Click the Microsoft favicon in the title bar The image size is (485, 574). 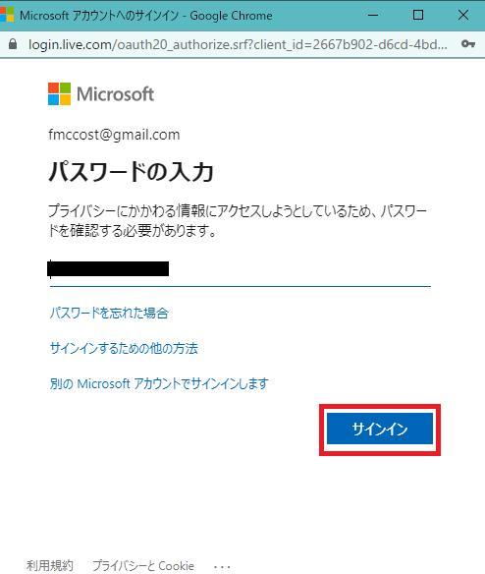[7, 15]
